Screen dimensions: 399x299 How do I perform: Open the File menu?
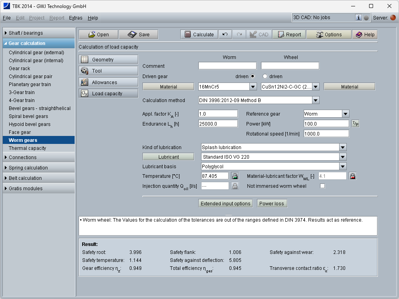point(7,18)
